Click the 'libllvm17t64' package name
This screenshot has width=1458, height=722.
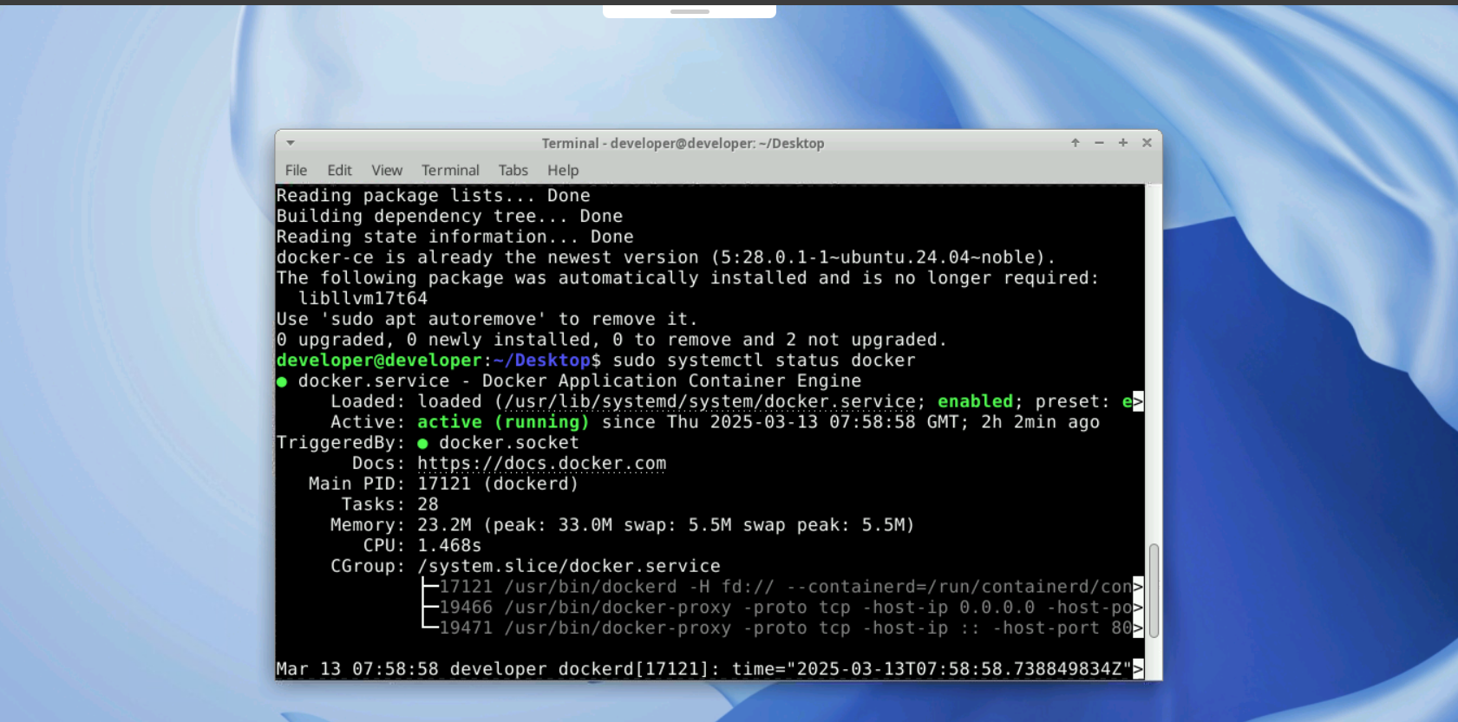pos(363,298)
